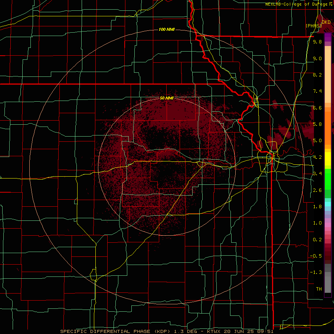
Task: Click the -1.3 value on the color scale
Action: tap(316, 272)
